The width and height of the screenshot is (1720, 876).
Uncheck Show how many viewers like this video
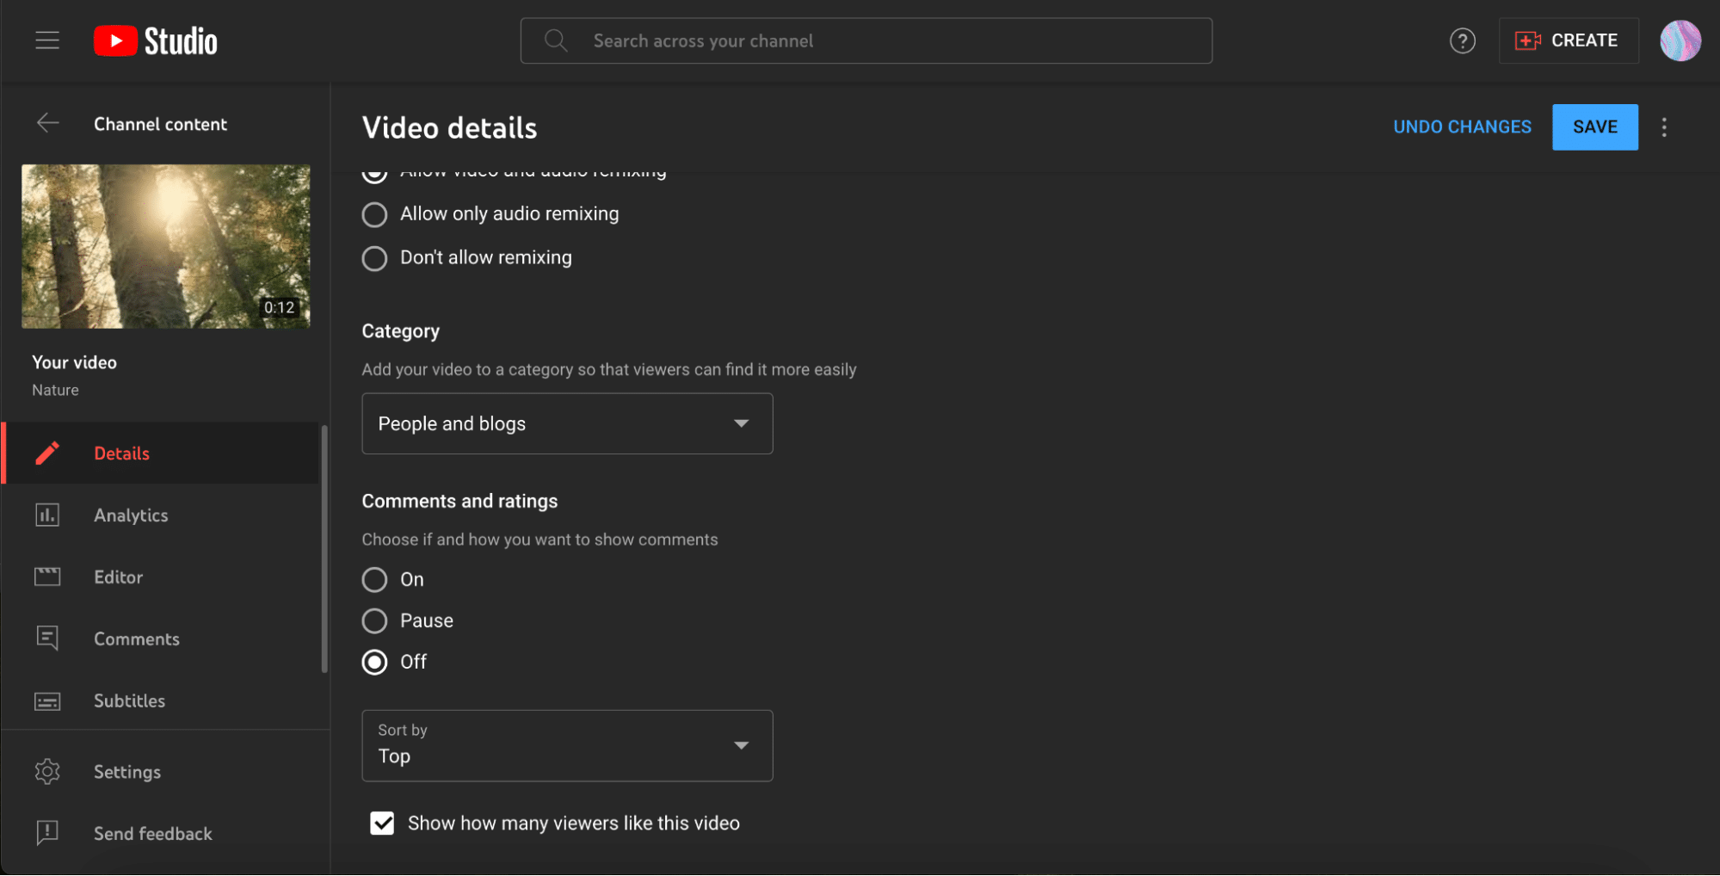tap(382, 823)
